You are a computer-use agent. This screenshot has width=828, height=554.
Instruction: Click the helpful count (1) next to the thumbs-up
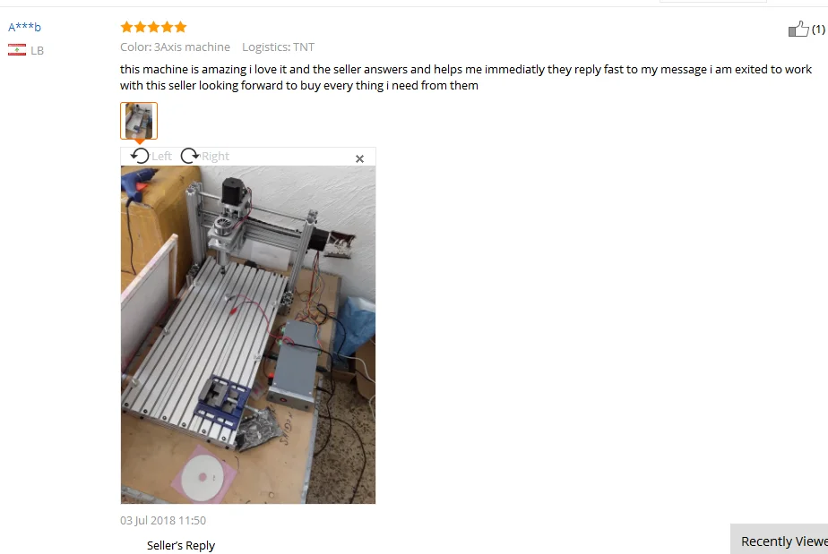click(x=818, y=30)
